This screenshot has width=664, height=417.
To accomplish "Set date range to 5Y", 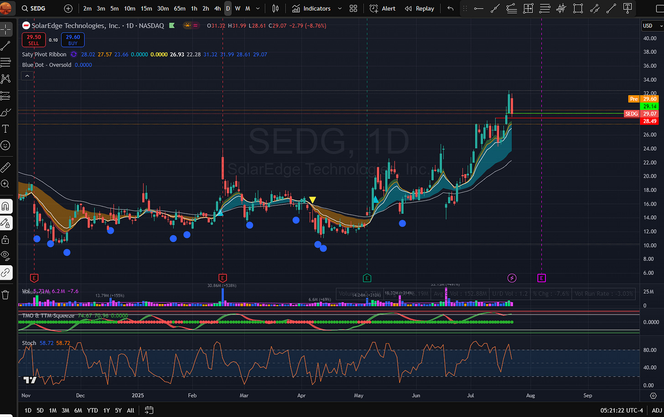I will click(x=118, y=410).
